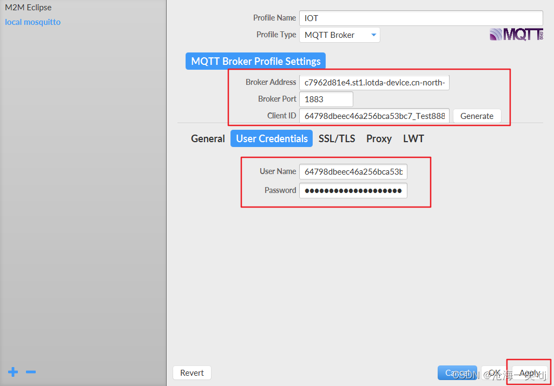Click the MQTT Broker Profile Settings header
Viewport: 554px width, 386px height.
(255, 61)
